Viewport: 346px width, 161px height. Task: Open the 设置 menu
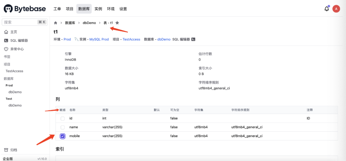click(x=123, y=9)
